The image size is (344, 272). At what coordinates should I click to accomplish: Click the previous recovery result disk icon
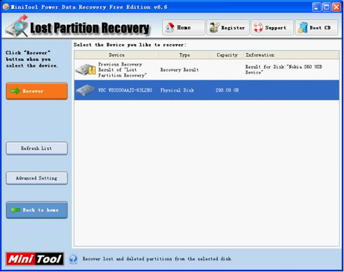click(x=86, y=70)
